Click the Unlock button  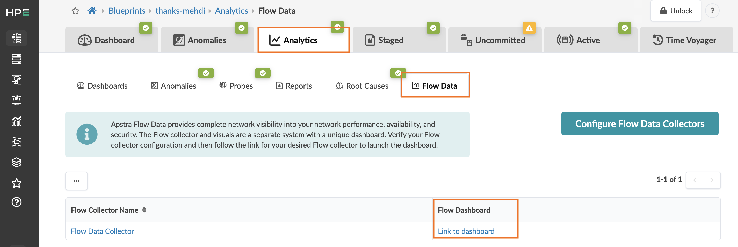tap(676, 11)
